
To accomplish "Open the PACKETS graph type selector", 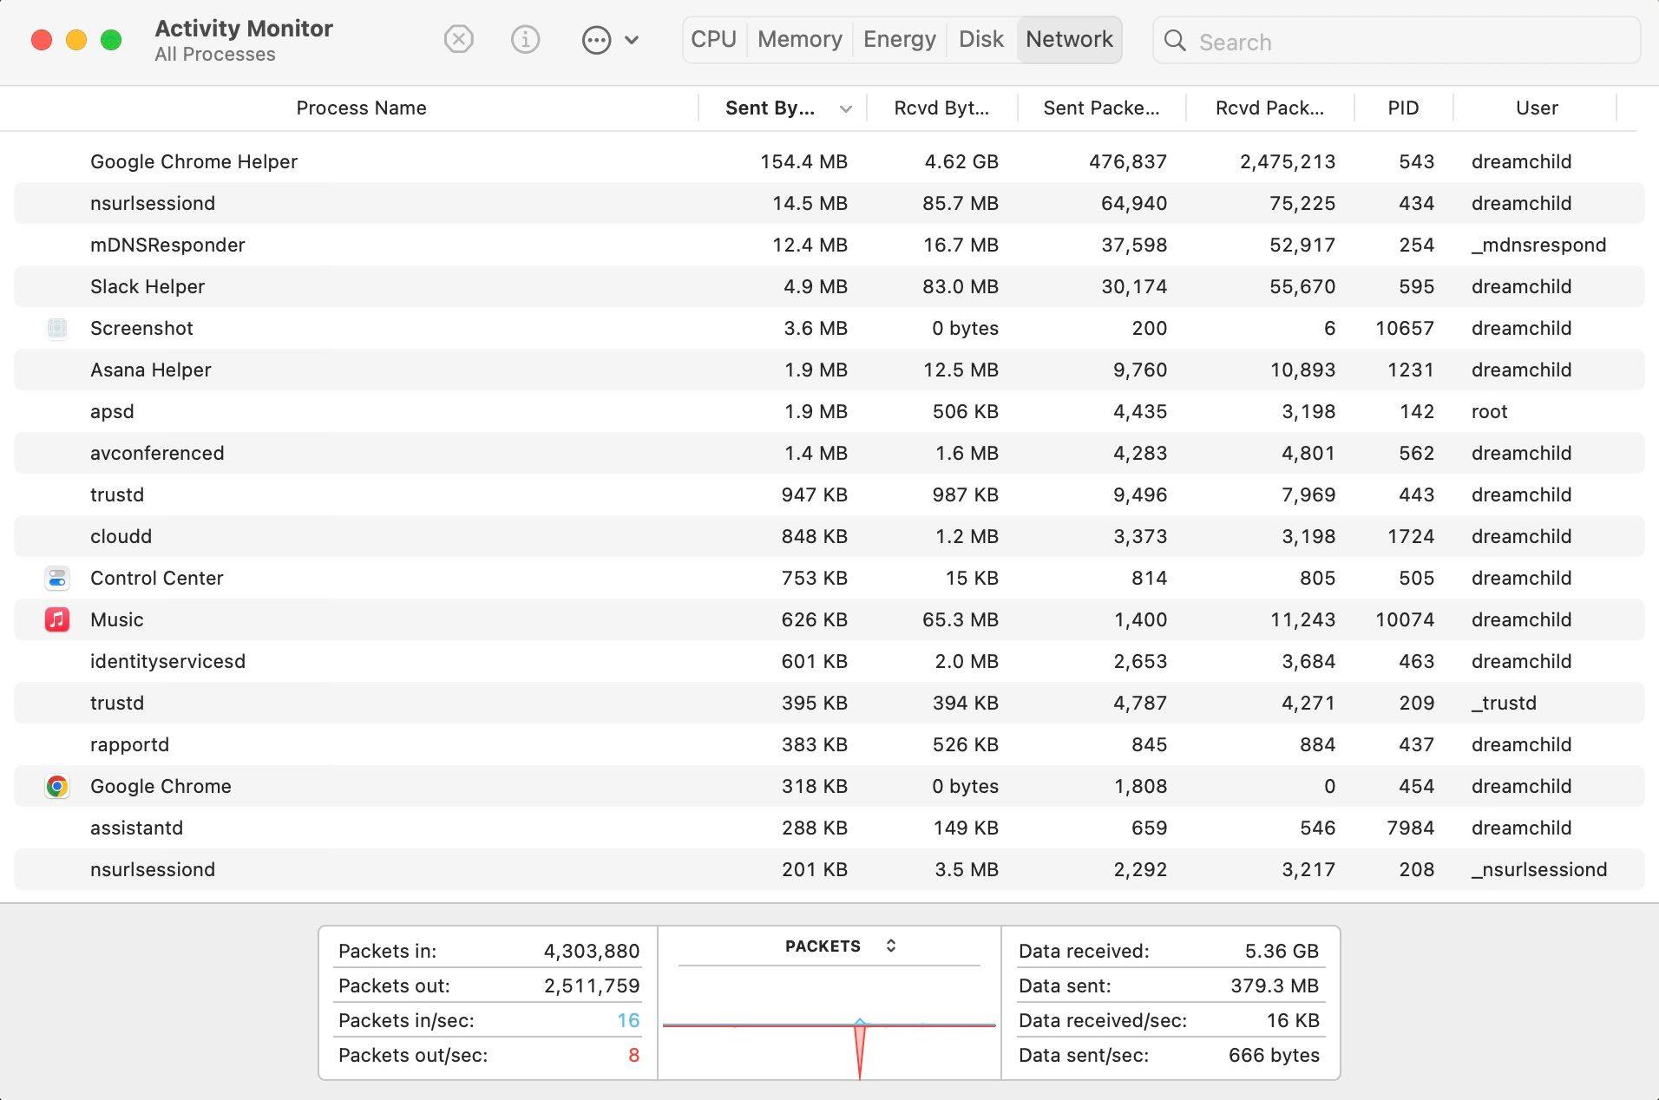I will click(891, 946).
